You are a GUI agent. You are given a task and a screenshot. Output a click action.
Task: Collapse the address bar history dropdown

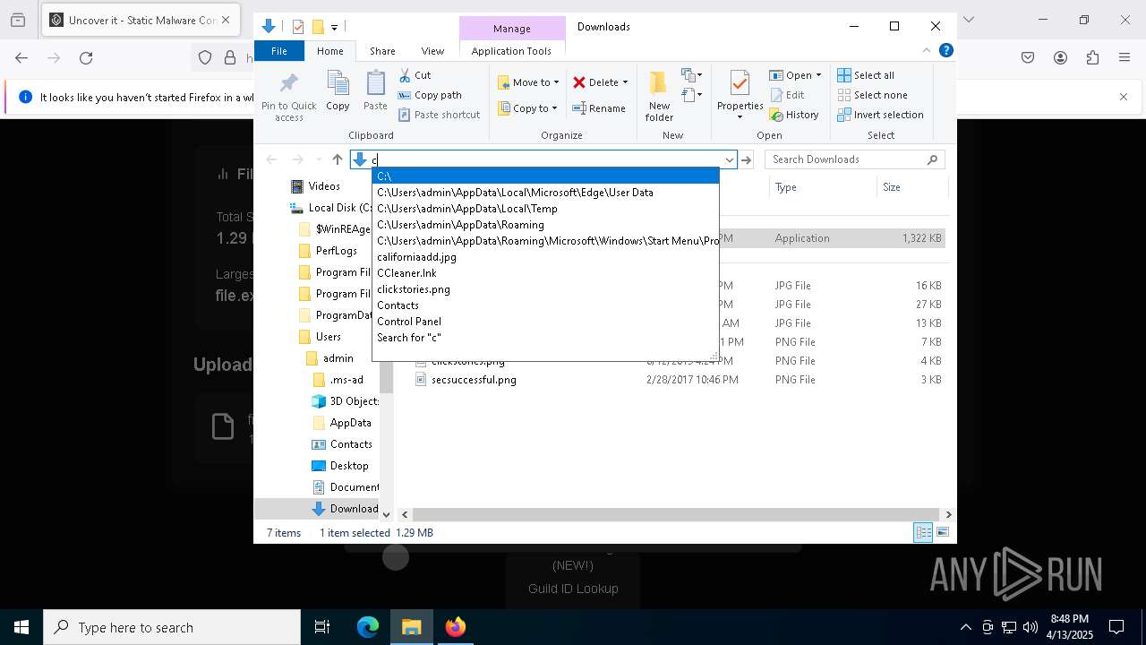click(x=730, y=159)
